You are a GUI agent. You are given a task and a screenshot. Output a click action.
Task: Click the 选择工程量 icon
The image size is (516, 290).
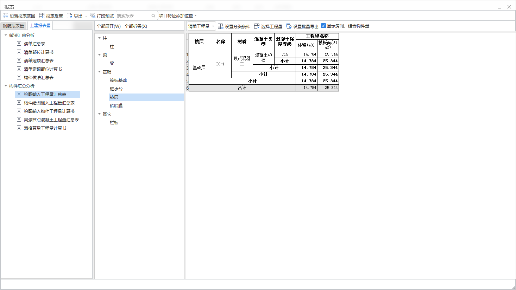[257, 26]
